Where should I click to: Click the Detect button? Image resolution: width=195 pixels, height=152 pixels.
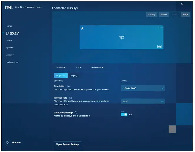pyautogui.click(x=164, y=14)
